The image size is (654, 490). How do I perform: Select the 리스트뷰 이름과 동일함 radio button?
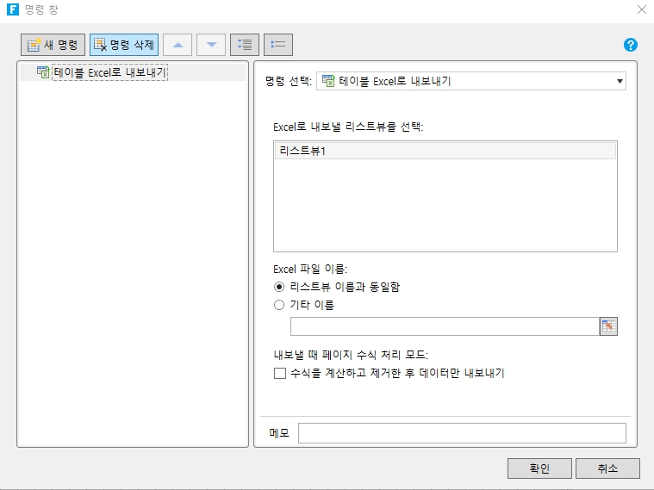click(278, 287)
